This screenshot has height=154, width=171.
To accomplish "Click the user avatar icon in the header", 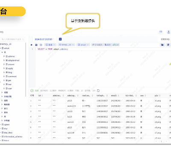I will coord(168,32).
